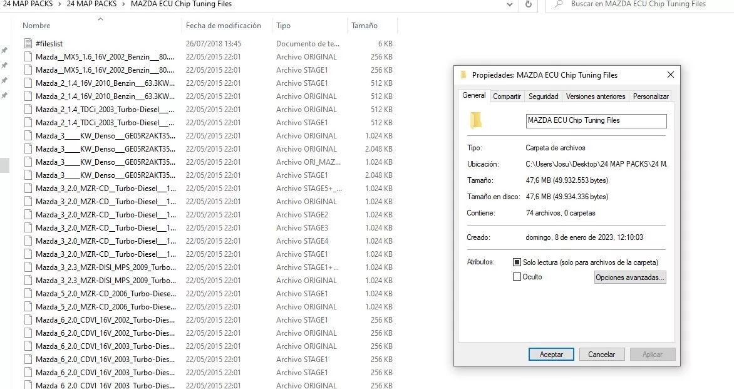Image resolution: width=734 pixels, height=389 pixels.
Task: Select the 512 KB Mazda_2_1.4_16V Archivo ORIGINAL file name
Action: point(105,96)
